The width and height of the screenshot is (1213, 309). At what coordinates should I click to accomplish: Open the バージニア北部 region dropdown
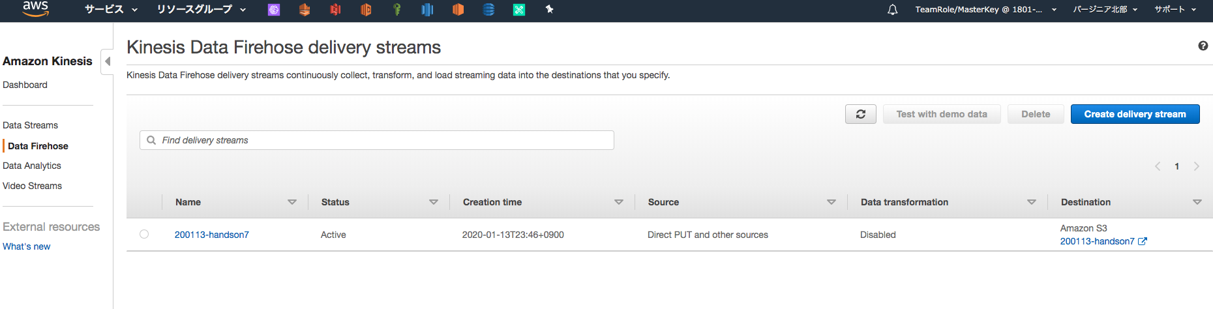(1105, 9)
